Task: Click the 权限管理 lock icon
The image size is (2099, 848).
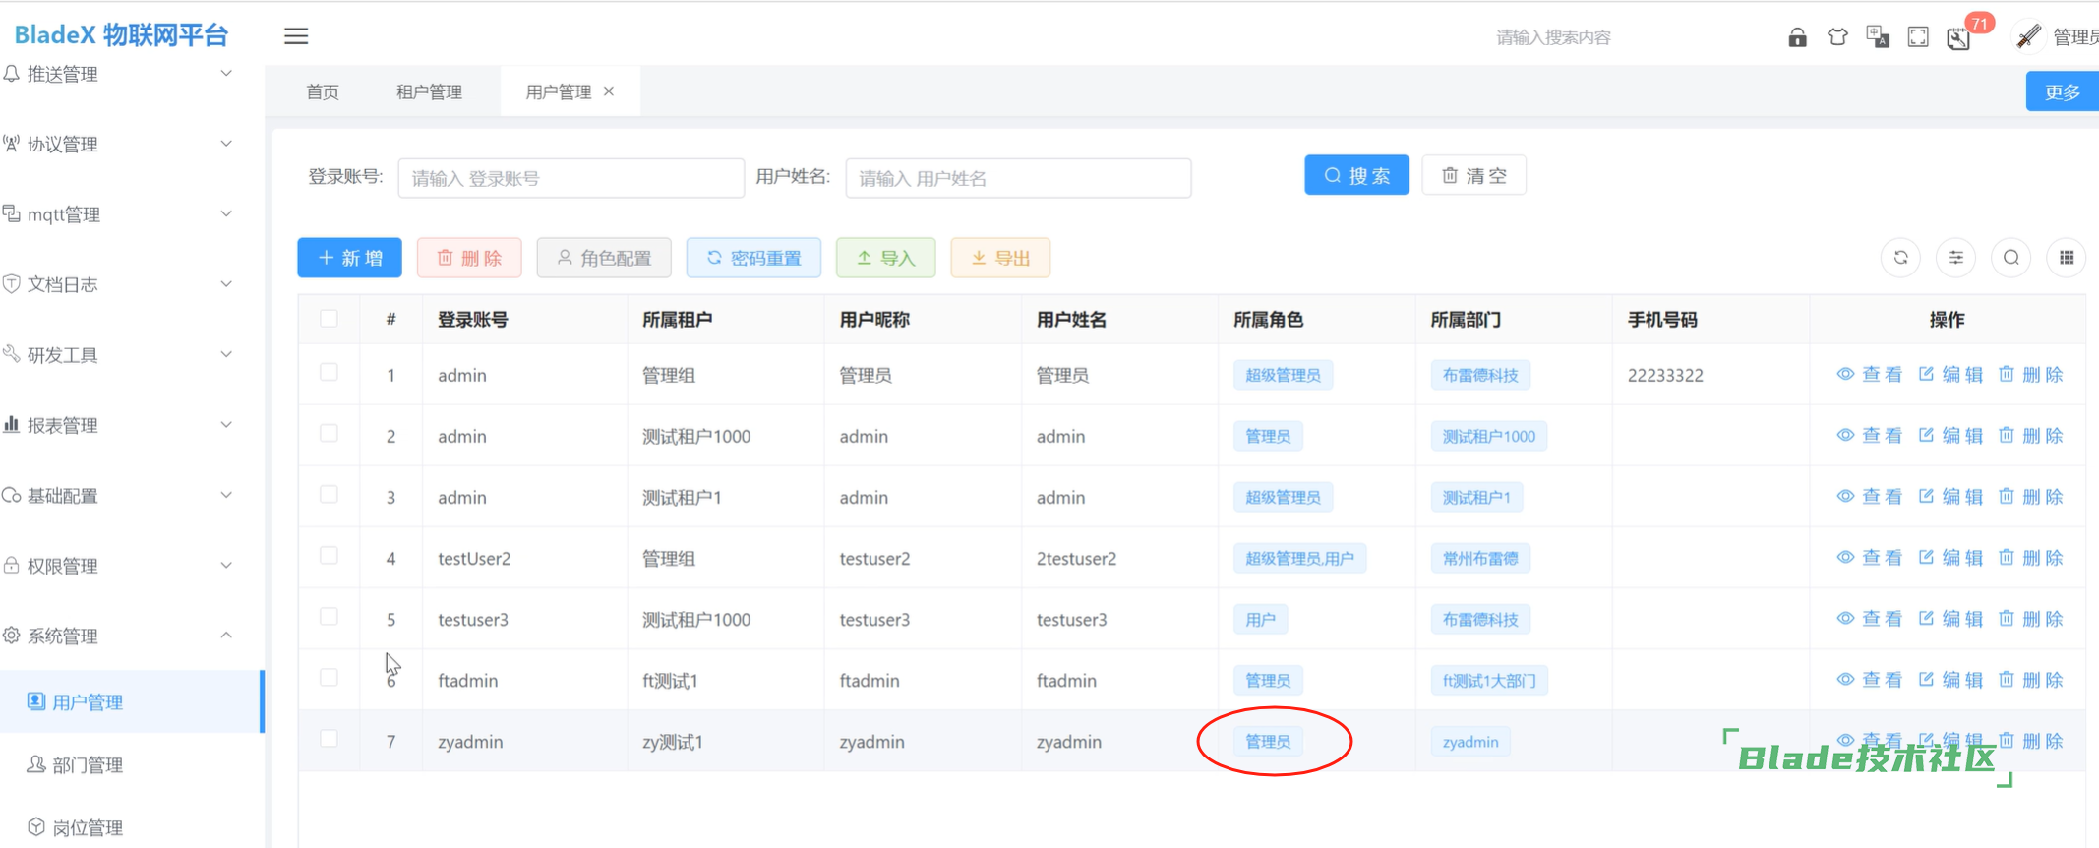Action: point(12,565)
